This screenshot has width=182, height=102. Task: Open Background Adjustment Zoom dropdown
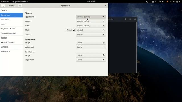pyautogui.click(x=91, y=47)
